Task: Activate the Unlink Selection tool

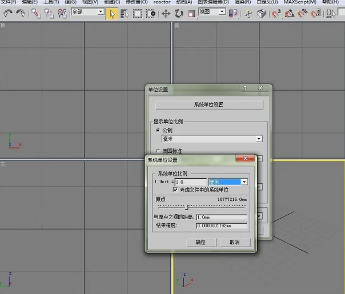Action: coord(49,14)
